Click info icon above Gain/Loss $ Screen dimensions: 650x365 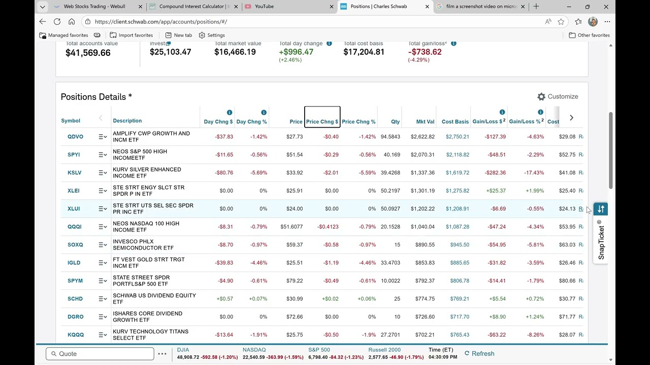pyautogui.click(x=502, y=112)
